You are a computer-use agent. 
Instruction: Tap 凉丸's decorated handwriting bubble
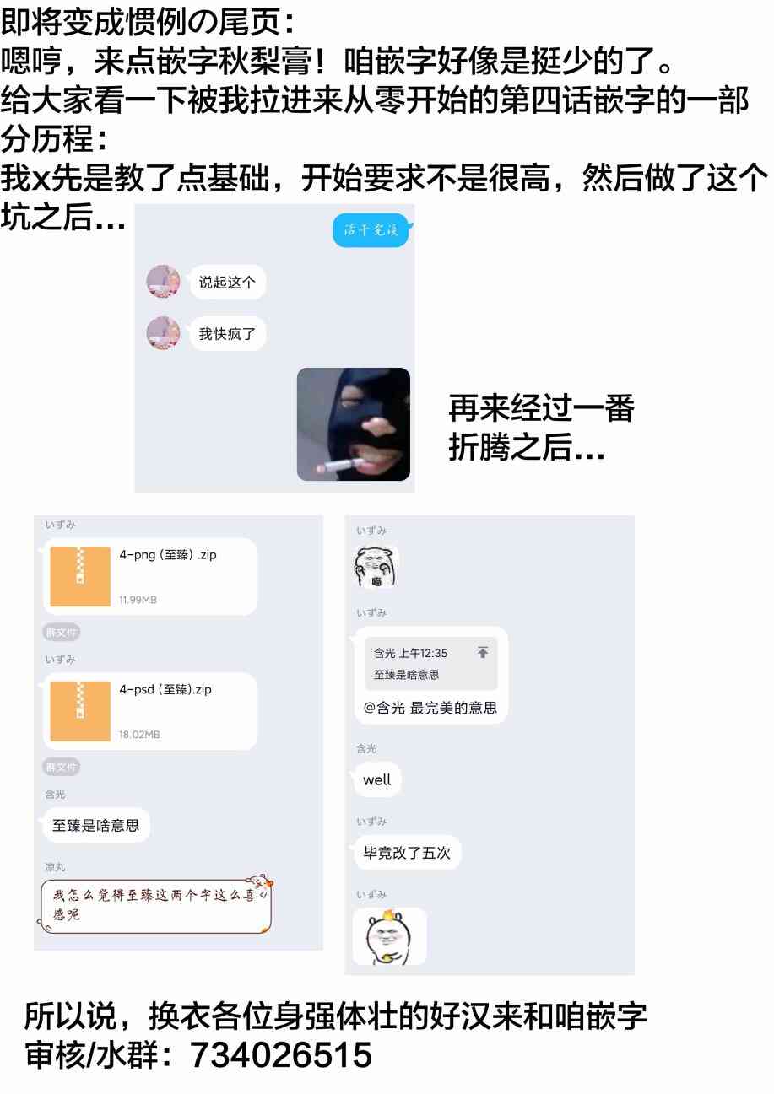(157, 905)
